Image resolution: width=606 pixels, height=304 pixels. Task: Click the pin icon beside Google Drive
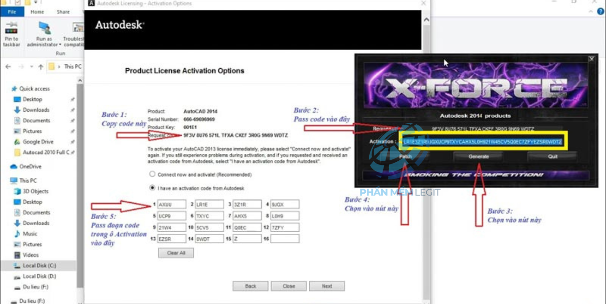click(72, 142)
